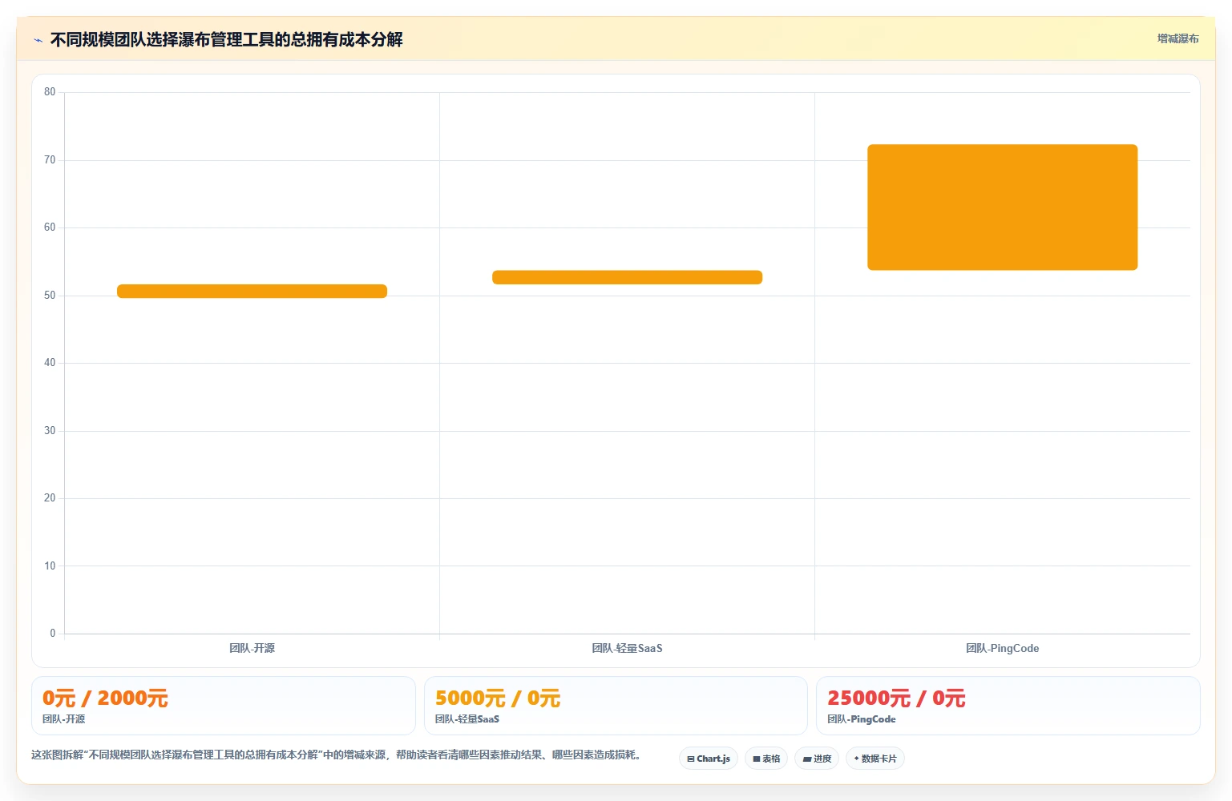Click 团队-开源 label under 0元 card
Image resolution: width=1232 pixels, height=801 pixels.
pyautogui.click(x=64, y=719)
